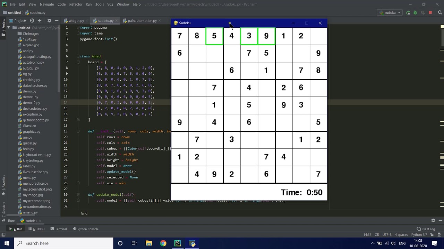Click the Grid breadcrumb
The image size is (444, 249).
tap(84, 213)
